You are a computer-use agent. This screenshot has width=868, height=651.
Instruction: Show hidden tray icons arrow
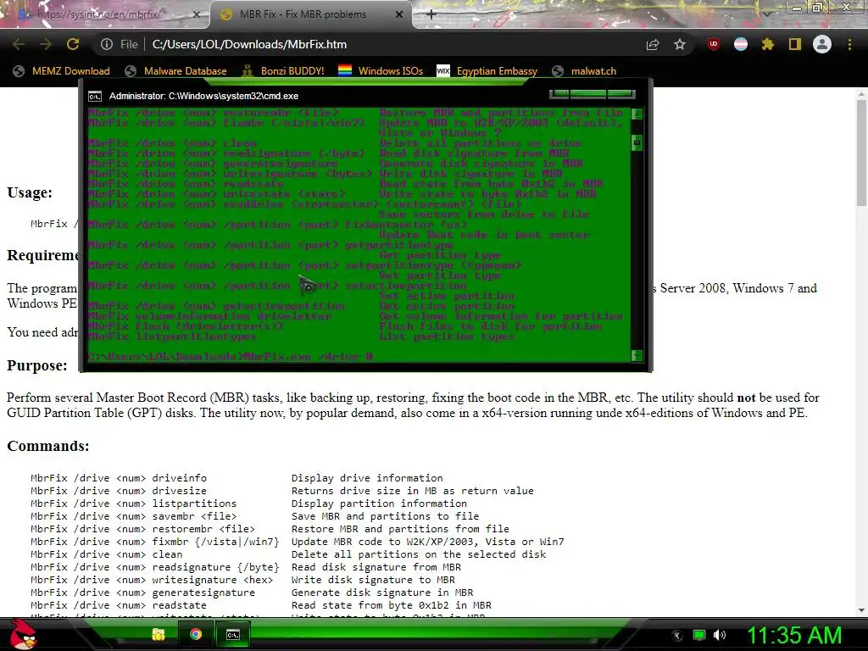coord(676,636)
